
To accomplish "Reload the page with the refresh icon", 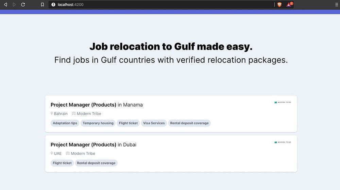I will [23, 5].
